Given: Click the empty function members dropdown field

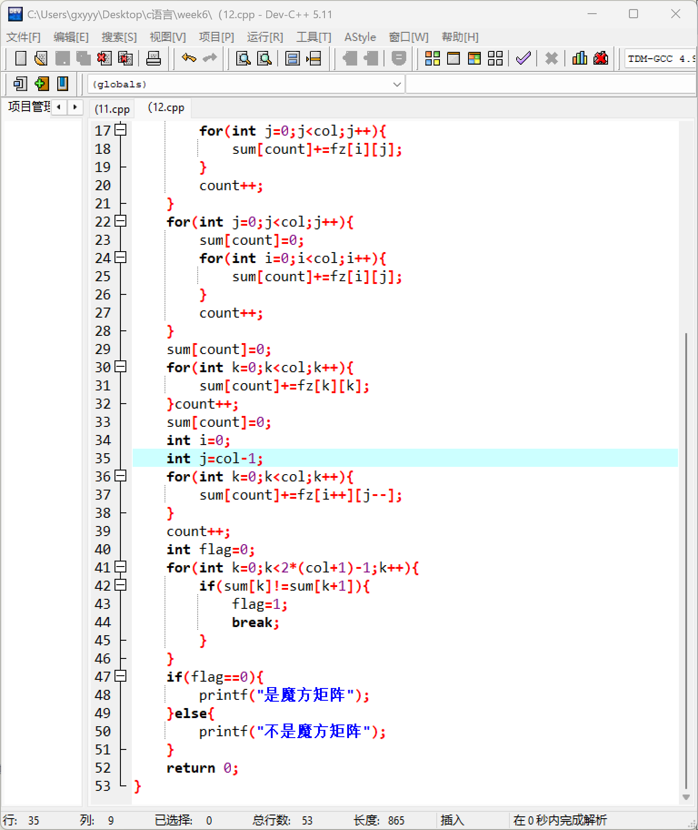Looking at the screenshot, I should coord(550,84).
